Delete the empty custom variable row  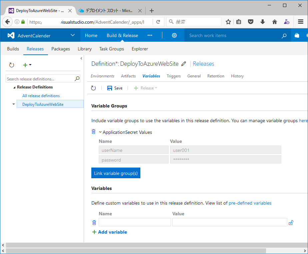tap(94, 223)
